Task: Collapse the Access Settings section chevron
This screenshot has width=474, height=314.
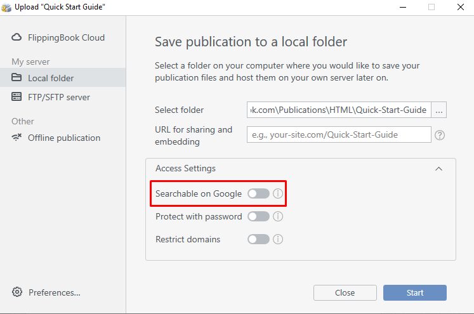Action: tap(438, 169)
